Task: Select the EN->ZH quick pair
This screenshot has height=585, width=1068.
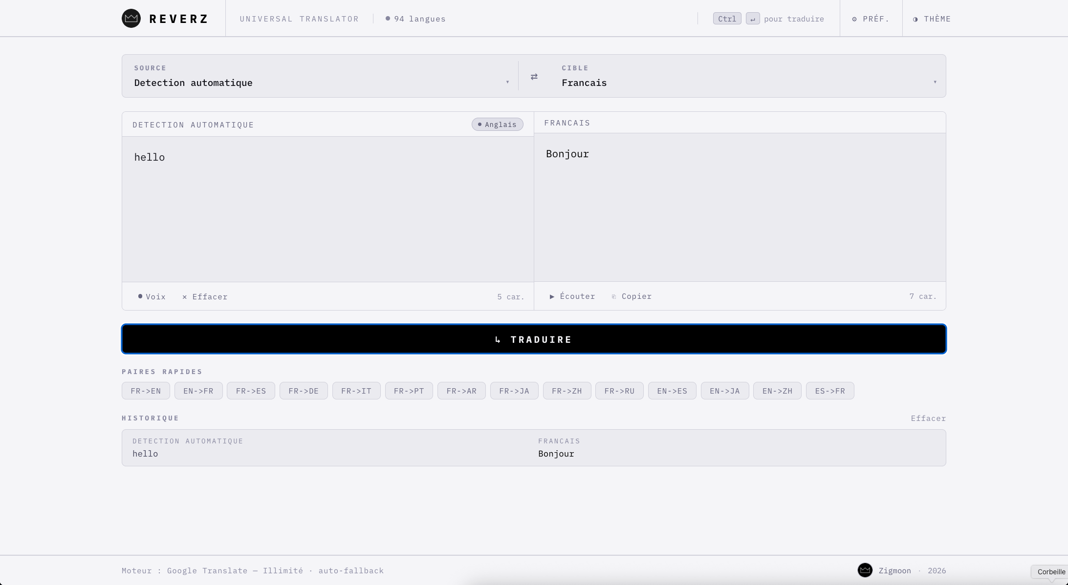Action: coord(777,391)
